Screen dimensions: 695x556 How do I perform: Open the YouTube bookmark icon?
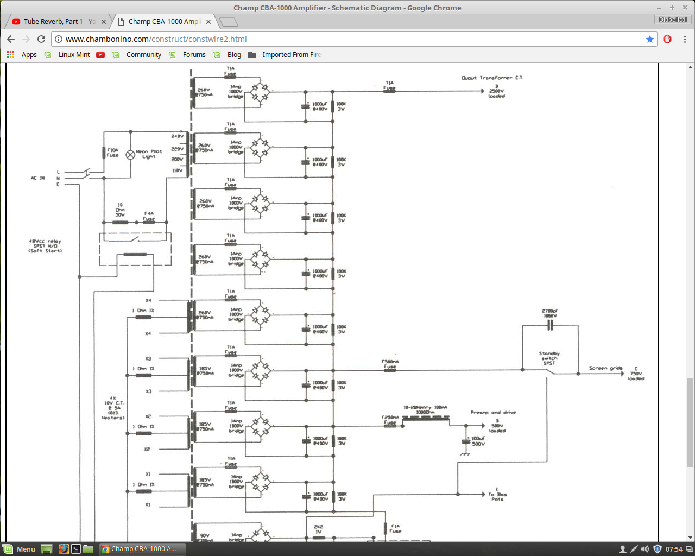pos(100,55)
